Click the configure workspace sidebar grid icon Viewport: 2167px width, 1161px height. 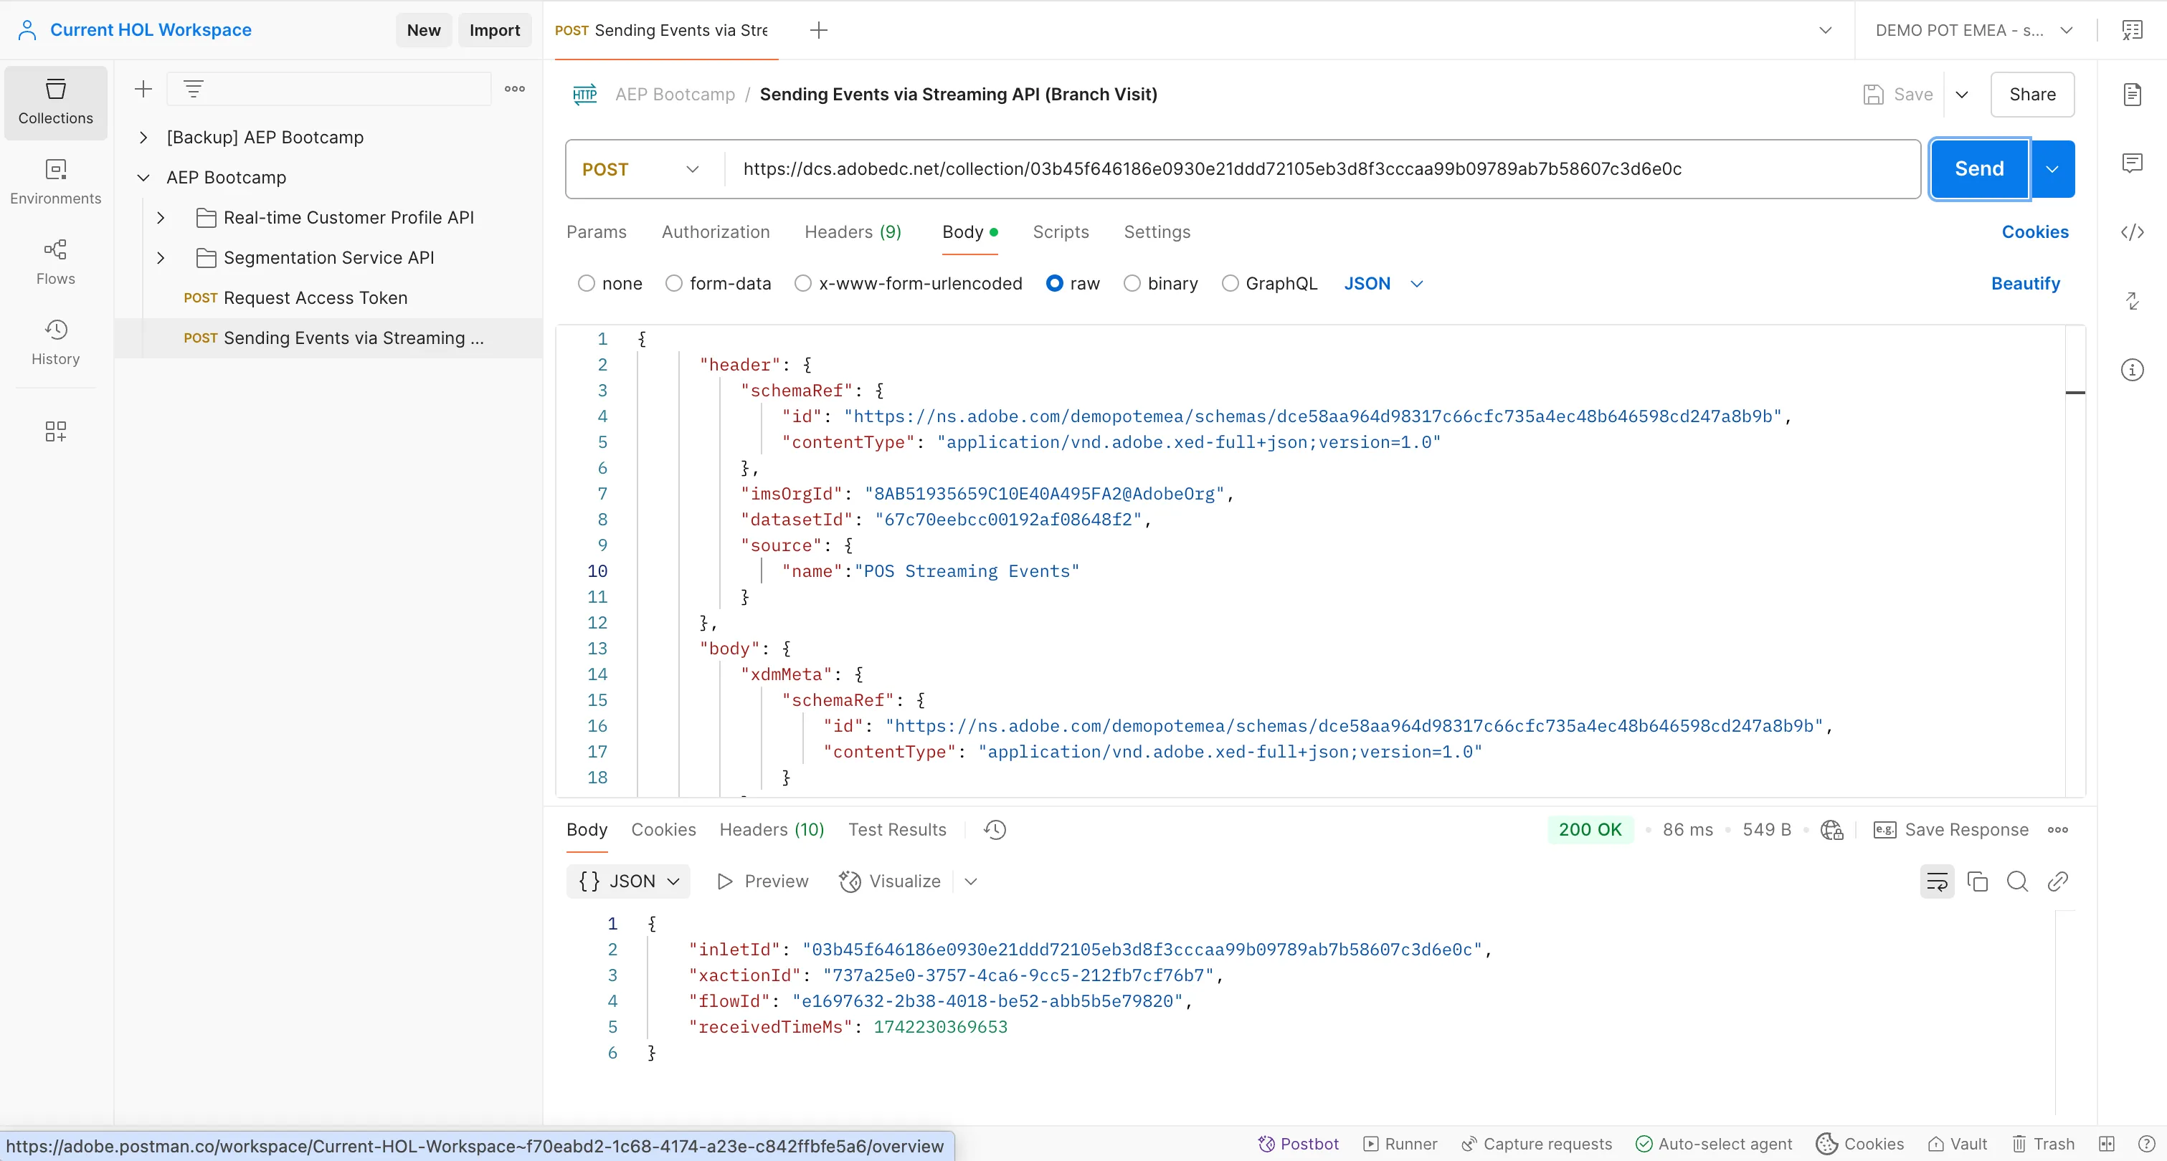55,431
